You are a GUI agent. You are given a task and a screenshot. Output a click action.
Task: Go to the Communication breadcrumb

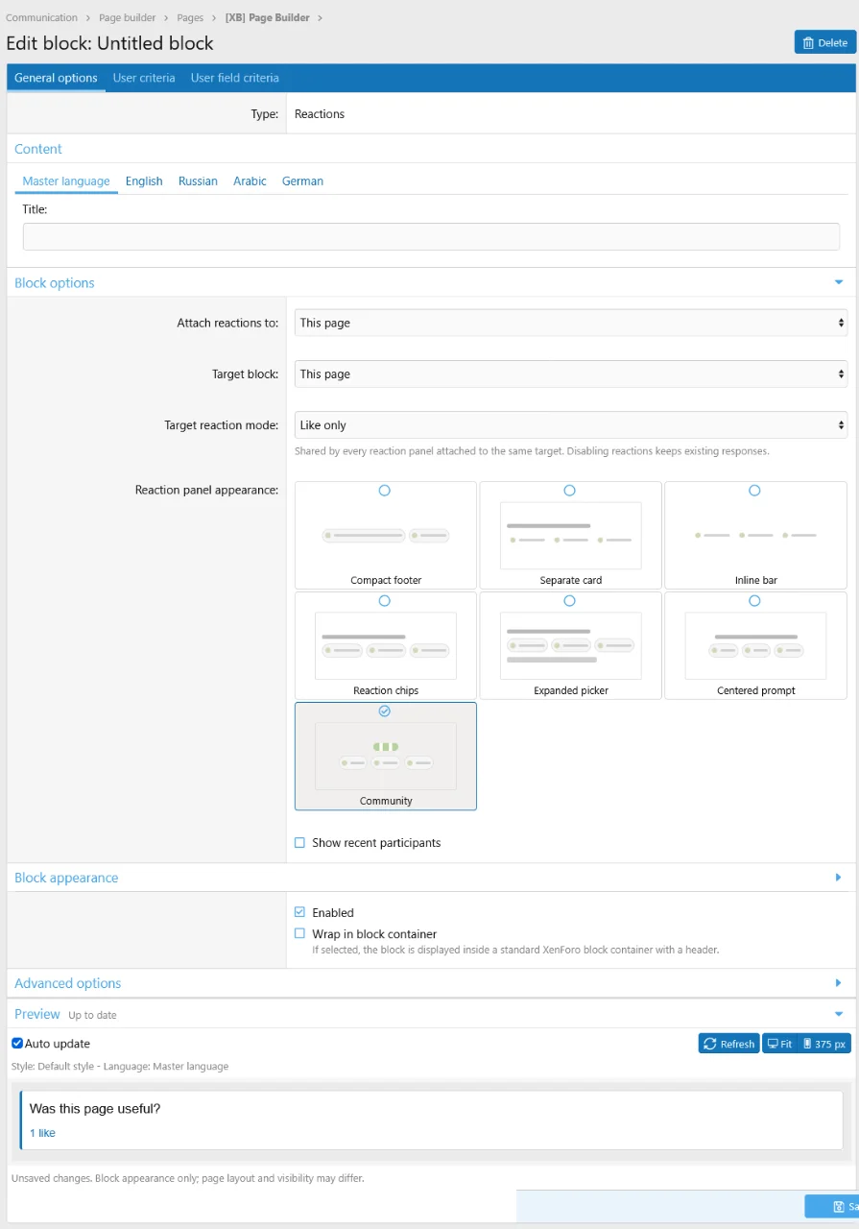[x=42, y=17]
